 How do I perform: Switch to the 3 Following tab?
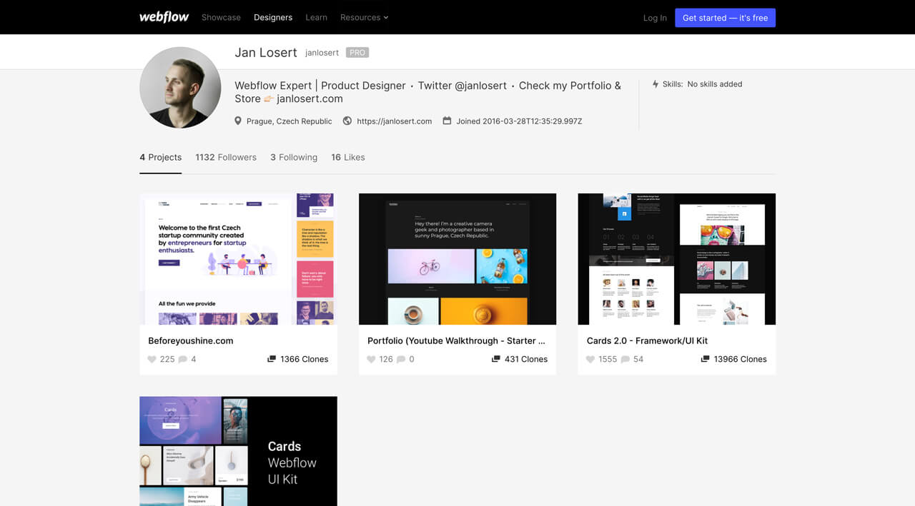pos(294,157)
